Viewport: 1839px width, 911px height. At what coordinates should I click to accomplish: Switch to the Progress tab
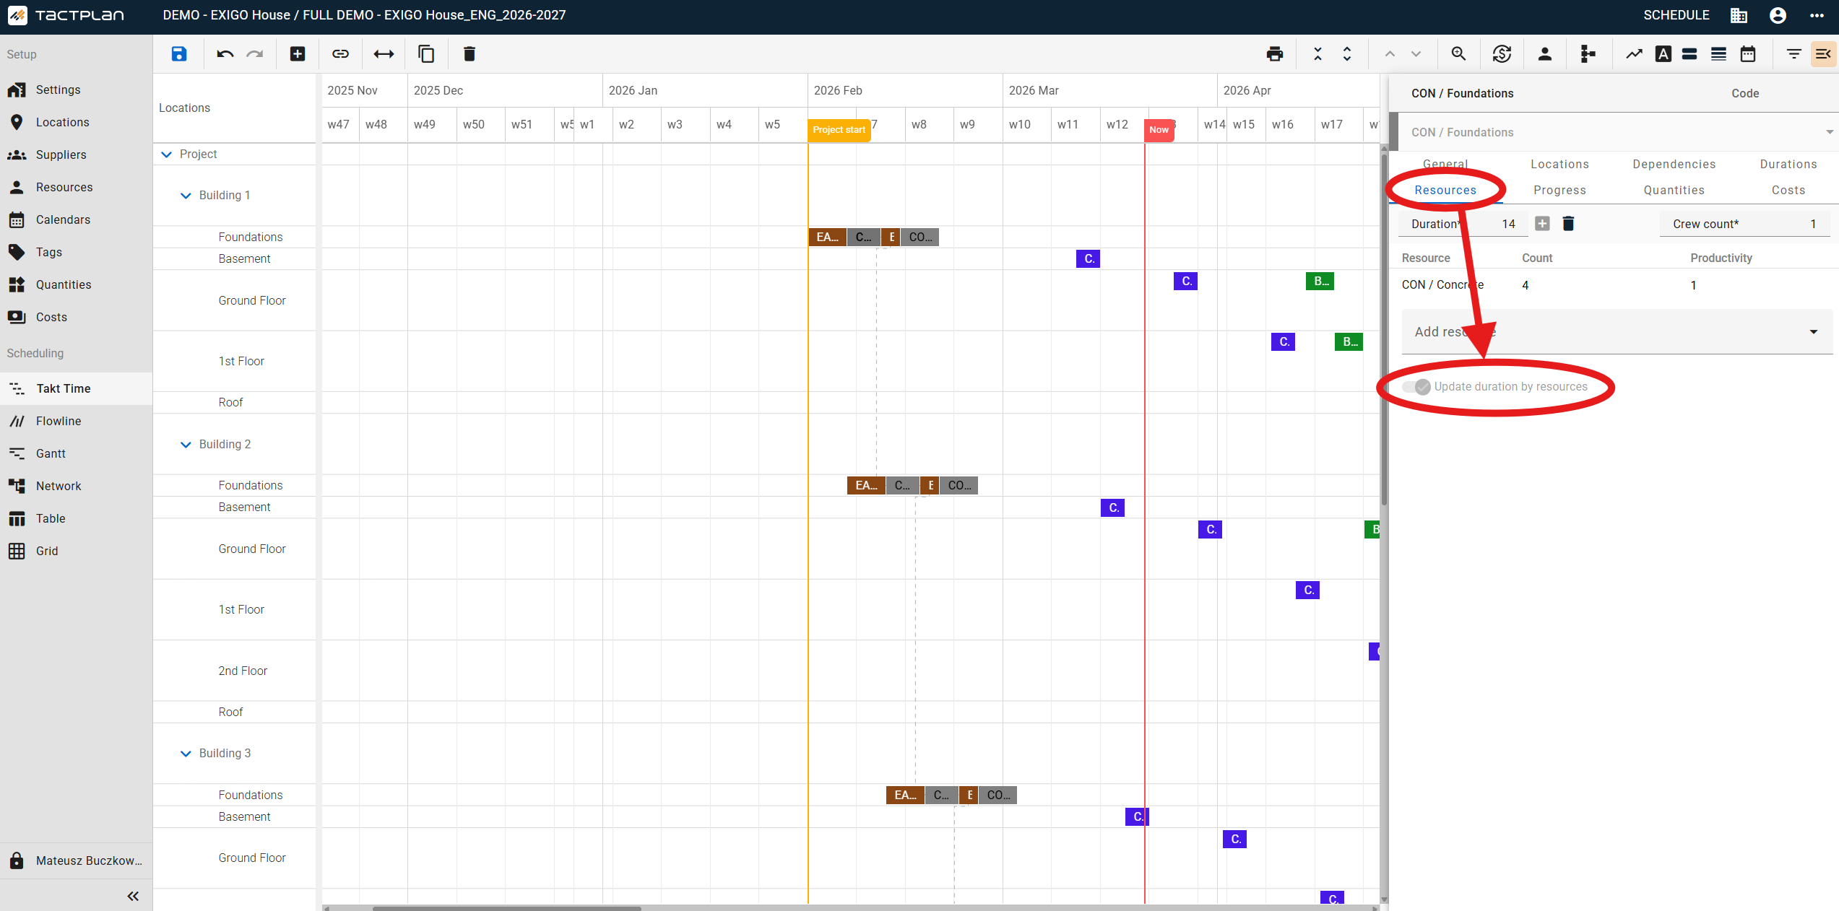point(1559,191)
